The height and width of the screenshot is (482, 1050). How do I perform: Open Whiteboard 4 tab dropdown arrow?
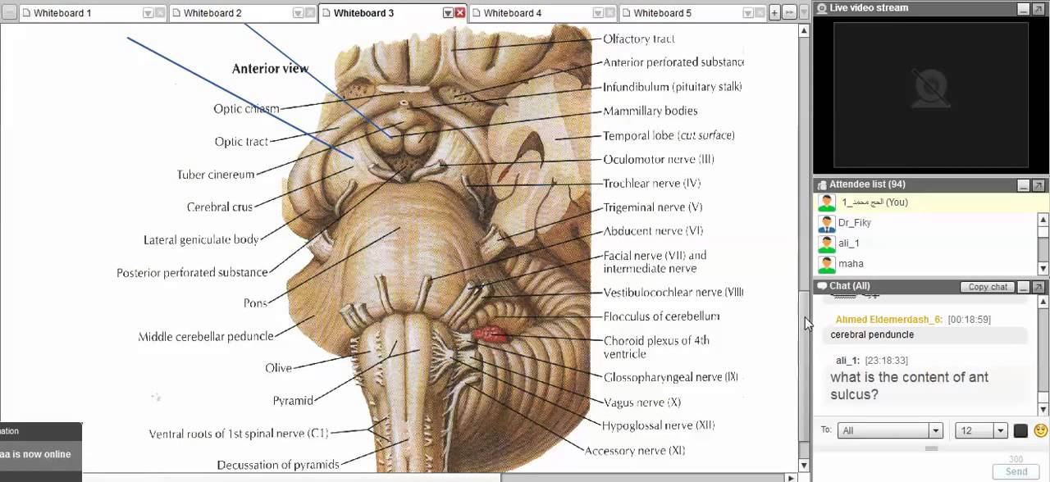click(598, 13)
